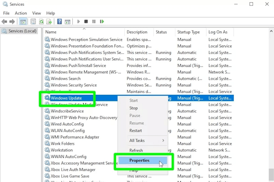Click the gear icon beside Wired AutoConfig
This screenshot has height=182, width=274.
click(x=47, y=124)
